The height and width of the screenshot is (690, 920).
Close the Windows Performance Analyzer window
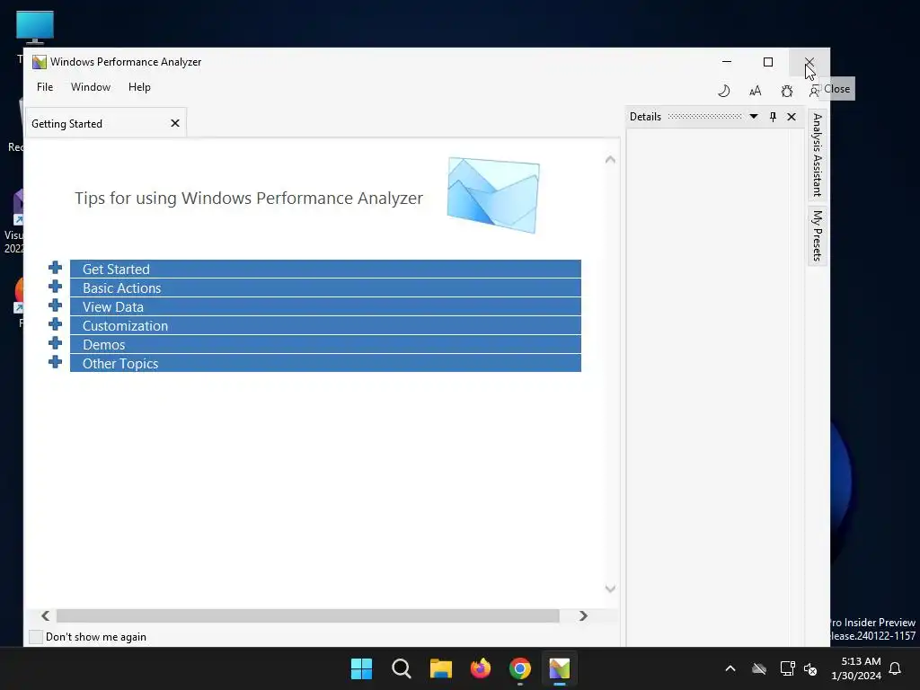click(809, 62)
